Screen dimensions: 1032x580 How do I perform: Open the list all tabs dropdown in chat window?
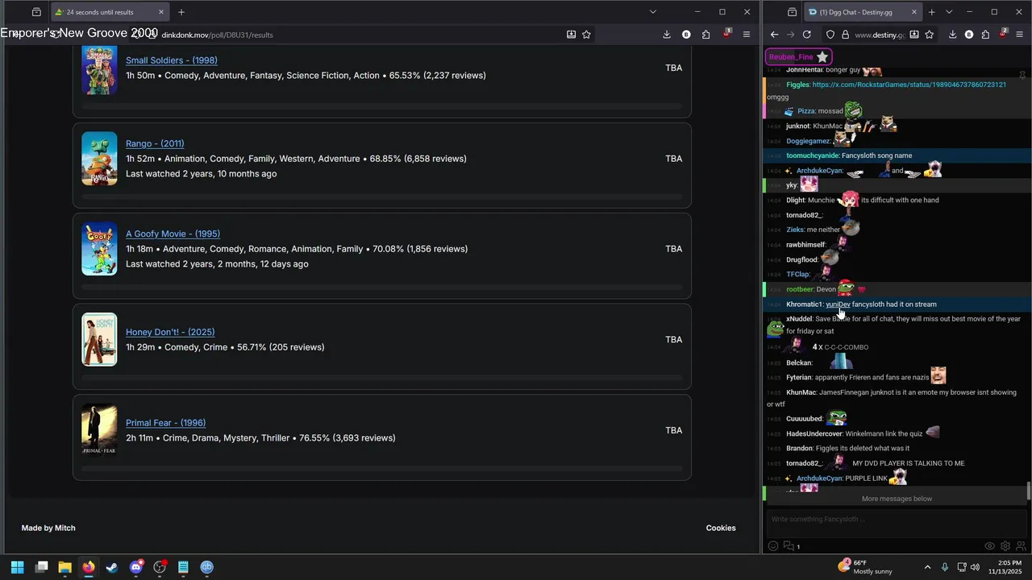949,12
